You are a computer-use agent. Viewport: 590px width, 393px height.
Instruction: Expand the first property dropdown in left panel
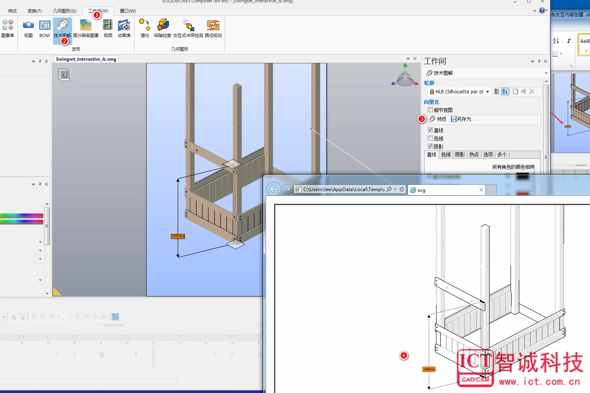40,242
